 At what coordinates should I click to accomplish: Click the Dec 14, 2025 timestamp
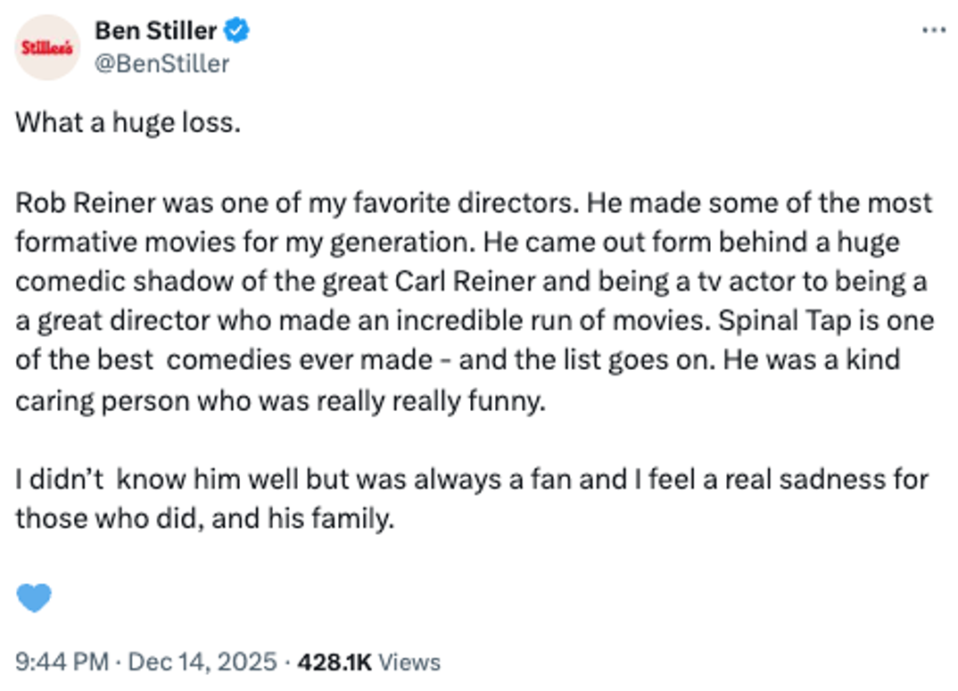coord(198,662)
